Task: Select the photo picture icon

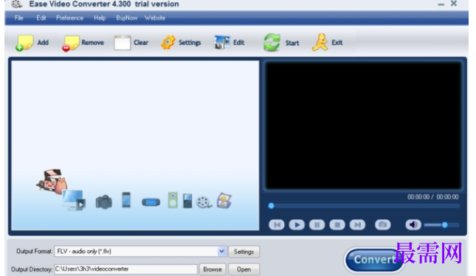Action: tap(224, 201)
